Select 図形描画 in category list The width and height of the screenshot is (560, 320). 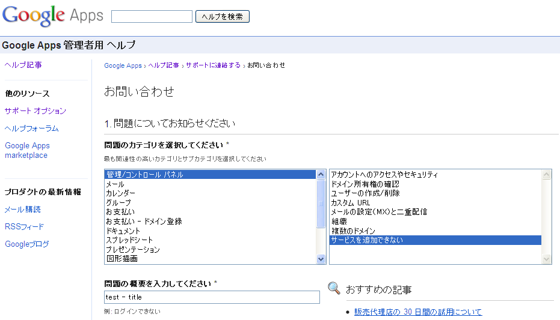coord(211,258)
